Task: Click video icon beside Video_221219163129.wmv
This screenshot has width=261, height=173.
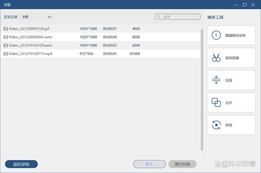Action: 6,45
